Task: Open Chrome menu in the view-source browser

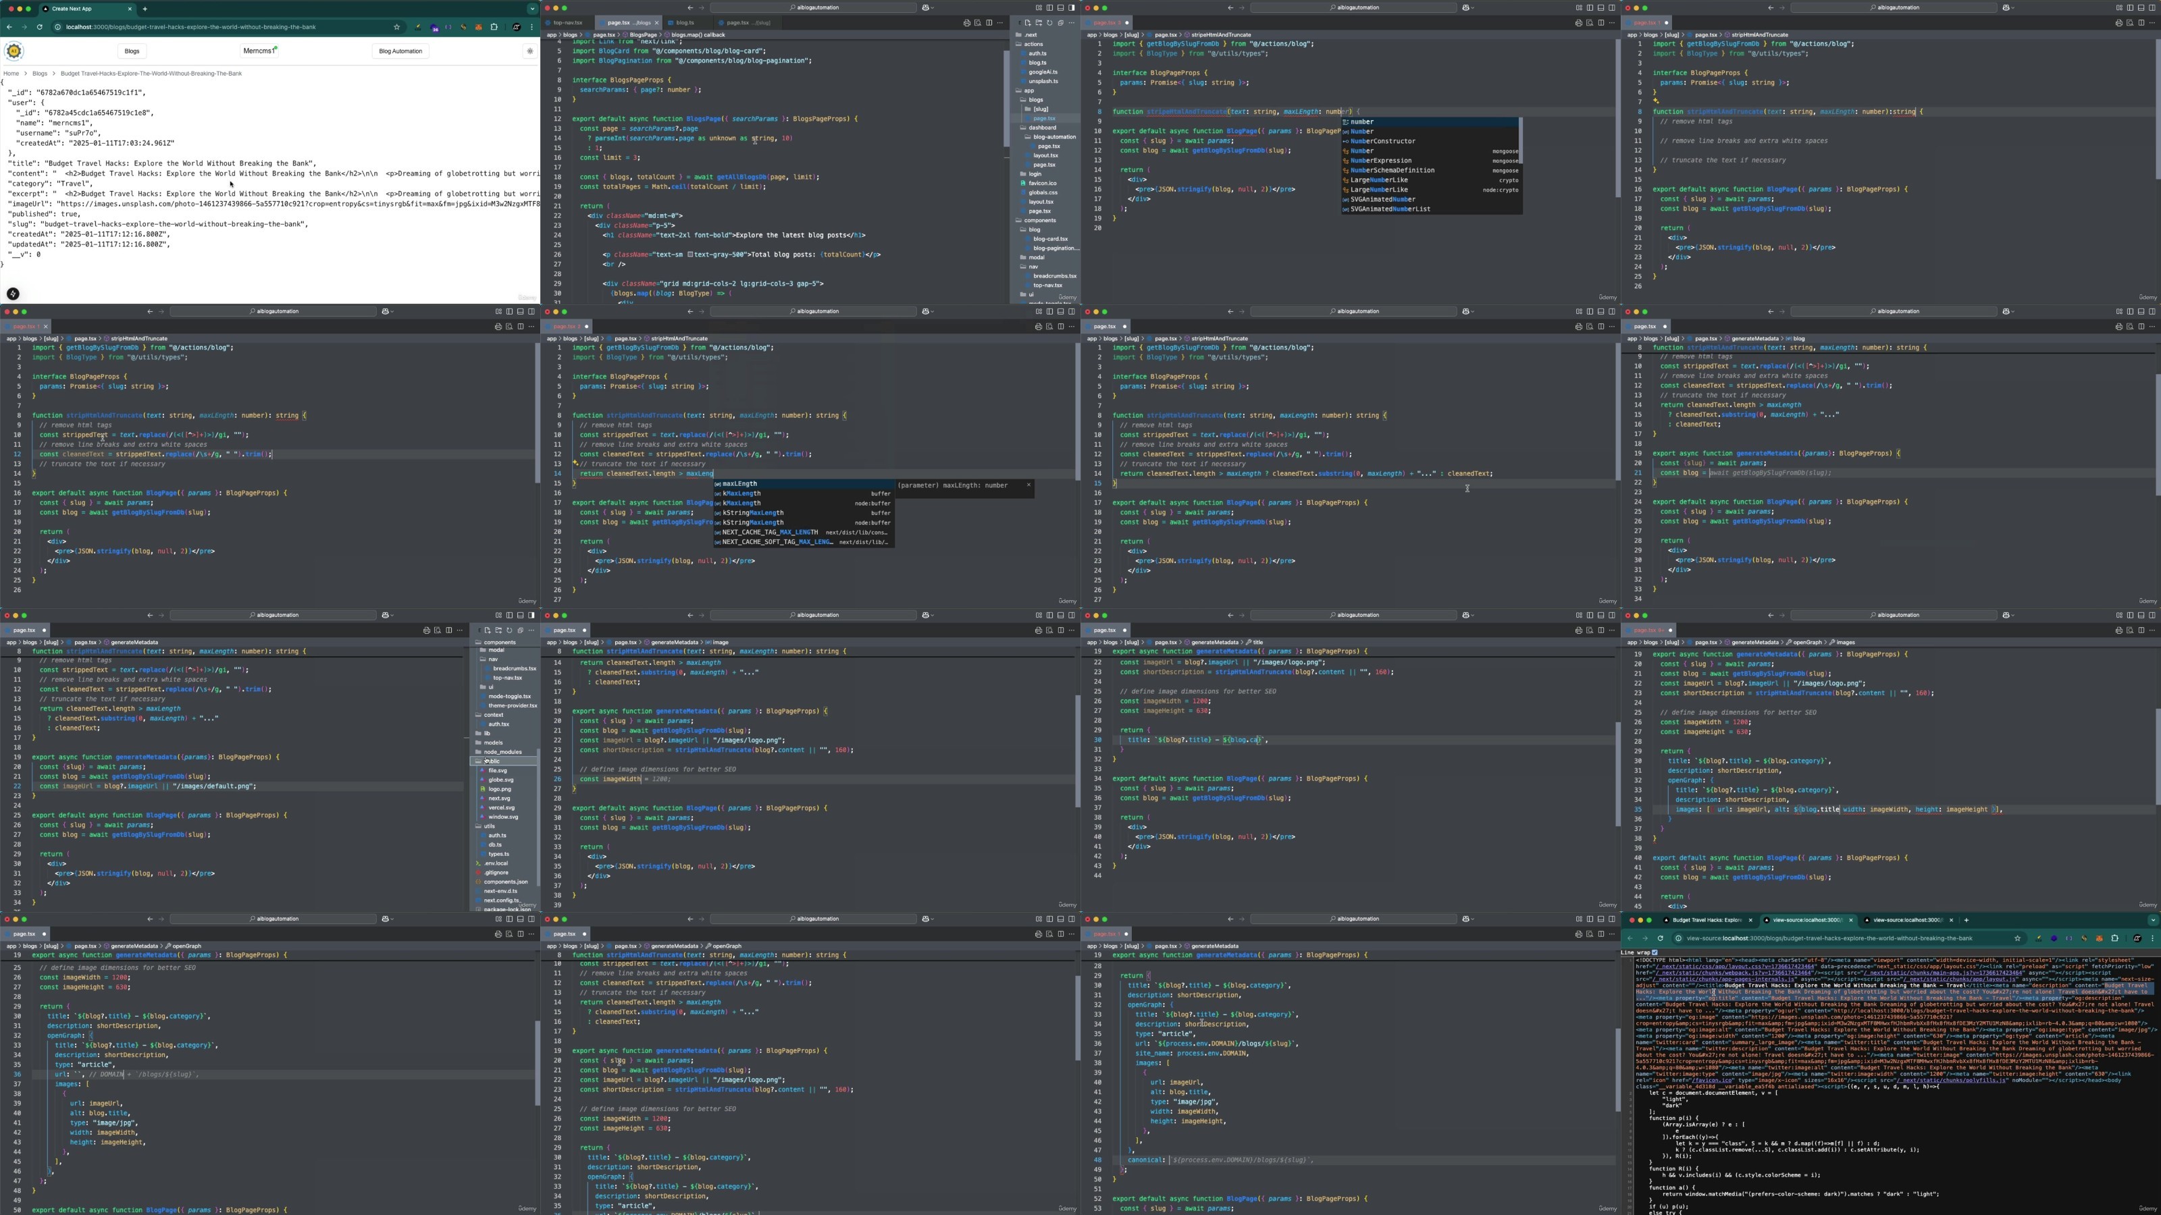Action: 2154,938
